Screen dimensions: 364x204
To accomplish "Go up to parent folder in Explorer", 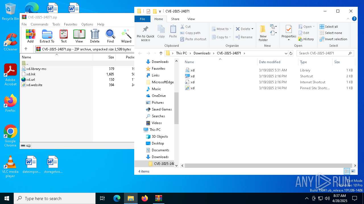I will pyautogui.click(x=161, y=53).
